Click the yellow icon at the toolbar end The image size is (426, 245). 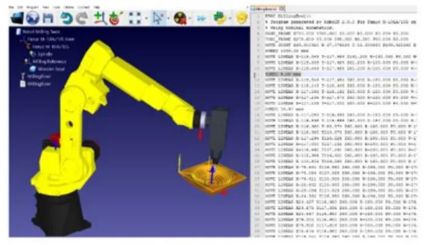pyautogui.click(x=242, y=18)
